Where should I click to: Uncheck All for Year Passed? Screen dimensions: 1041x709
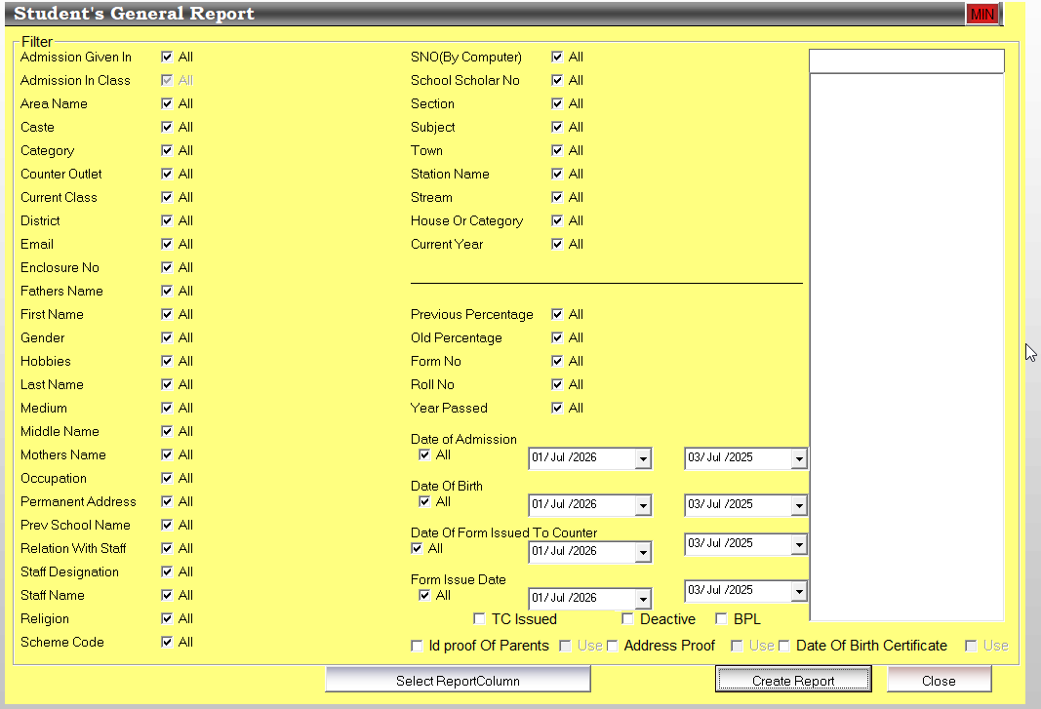(x=557, y=408)
